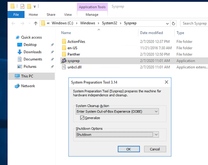This screenshot has width=208, height=165.
Task: Open Downloads in the navigation pane
Action: tap(32, 52)
